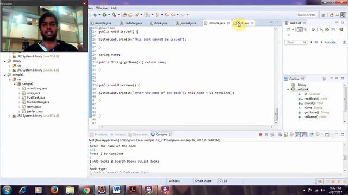Click the Search flashlight toolbar icon
This screenshot has height=195, width=348.
coord(137,15)
